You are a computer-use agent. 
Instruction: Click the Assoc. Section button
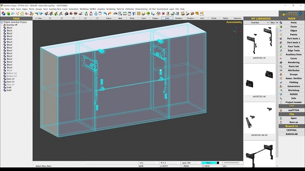pos(291,78)
